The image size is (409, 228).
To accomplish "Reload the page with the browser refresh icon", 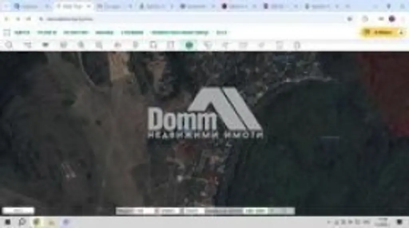I will [x=28, y=19].
